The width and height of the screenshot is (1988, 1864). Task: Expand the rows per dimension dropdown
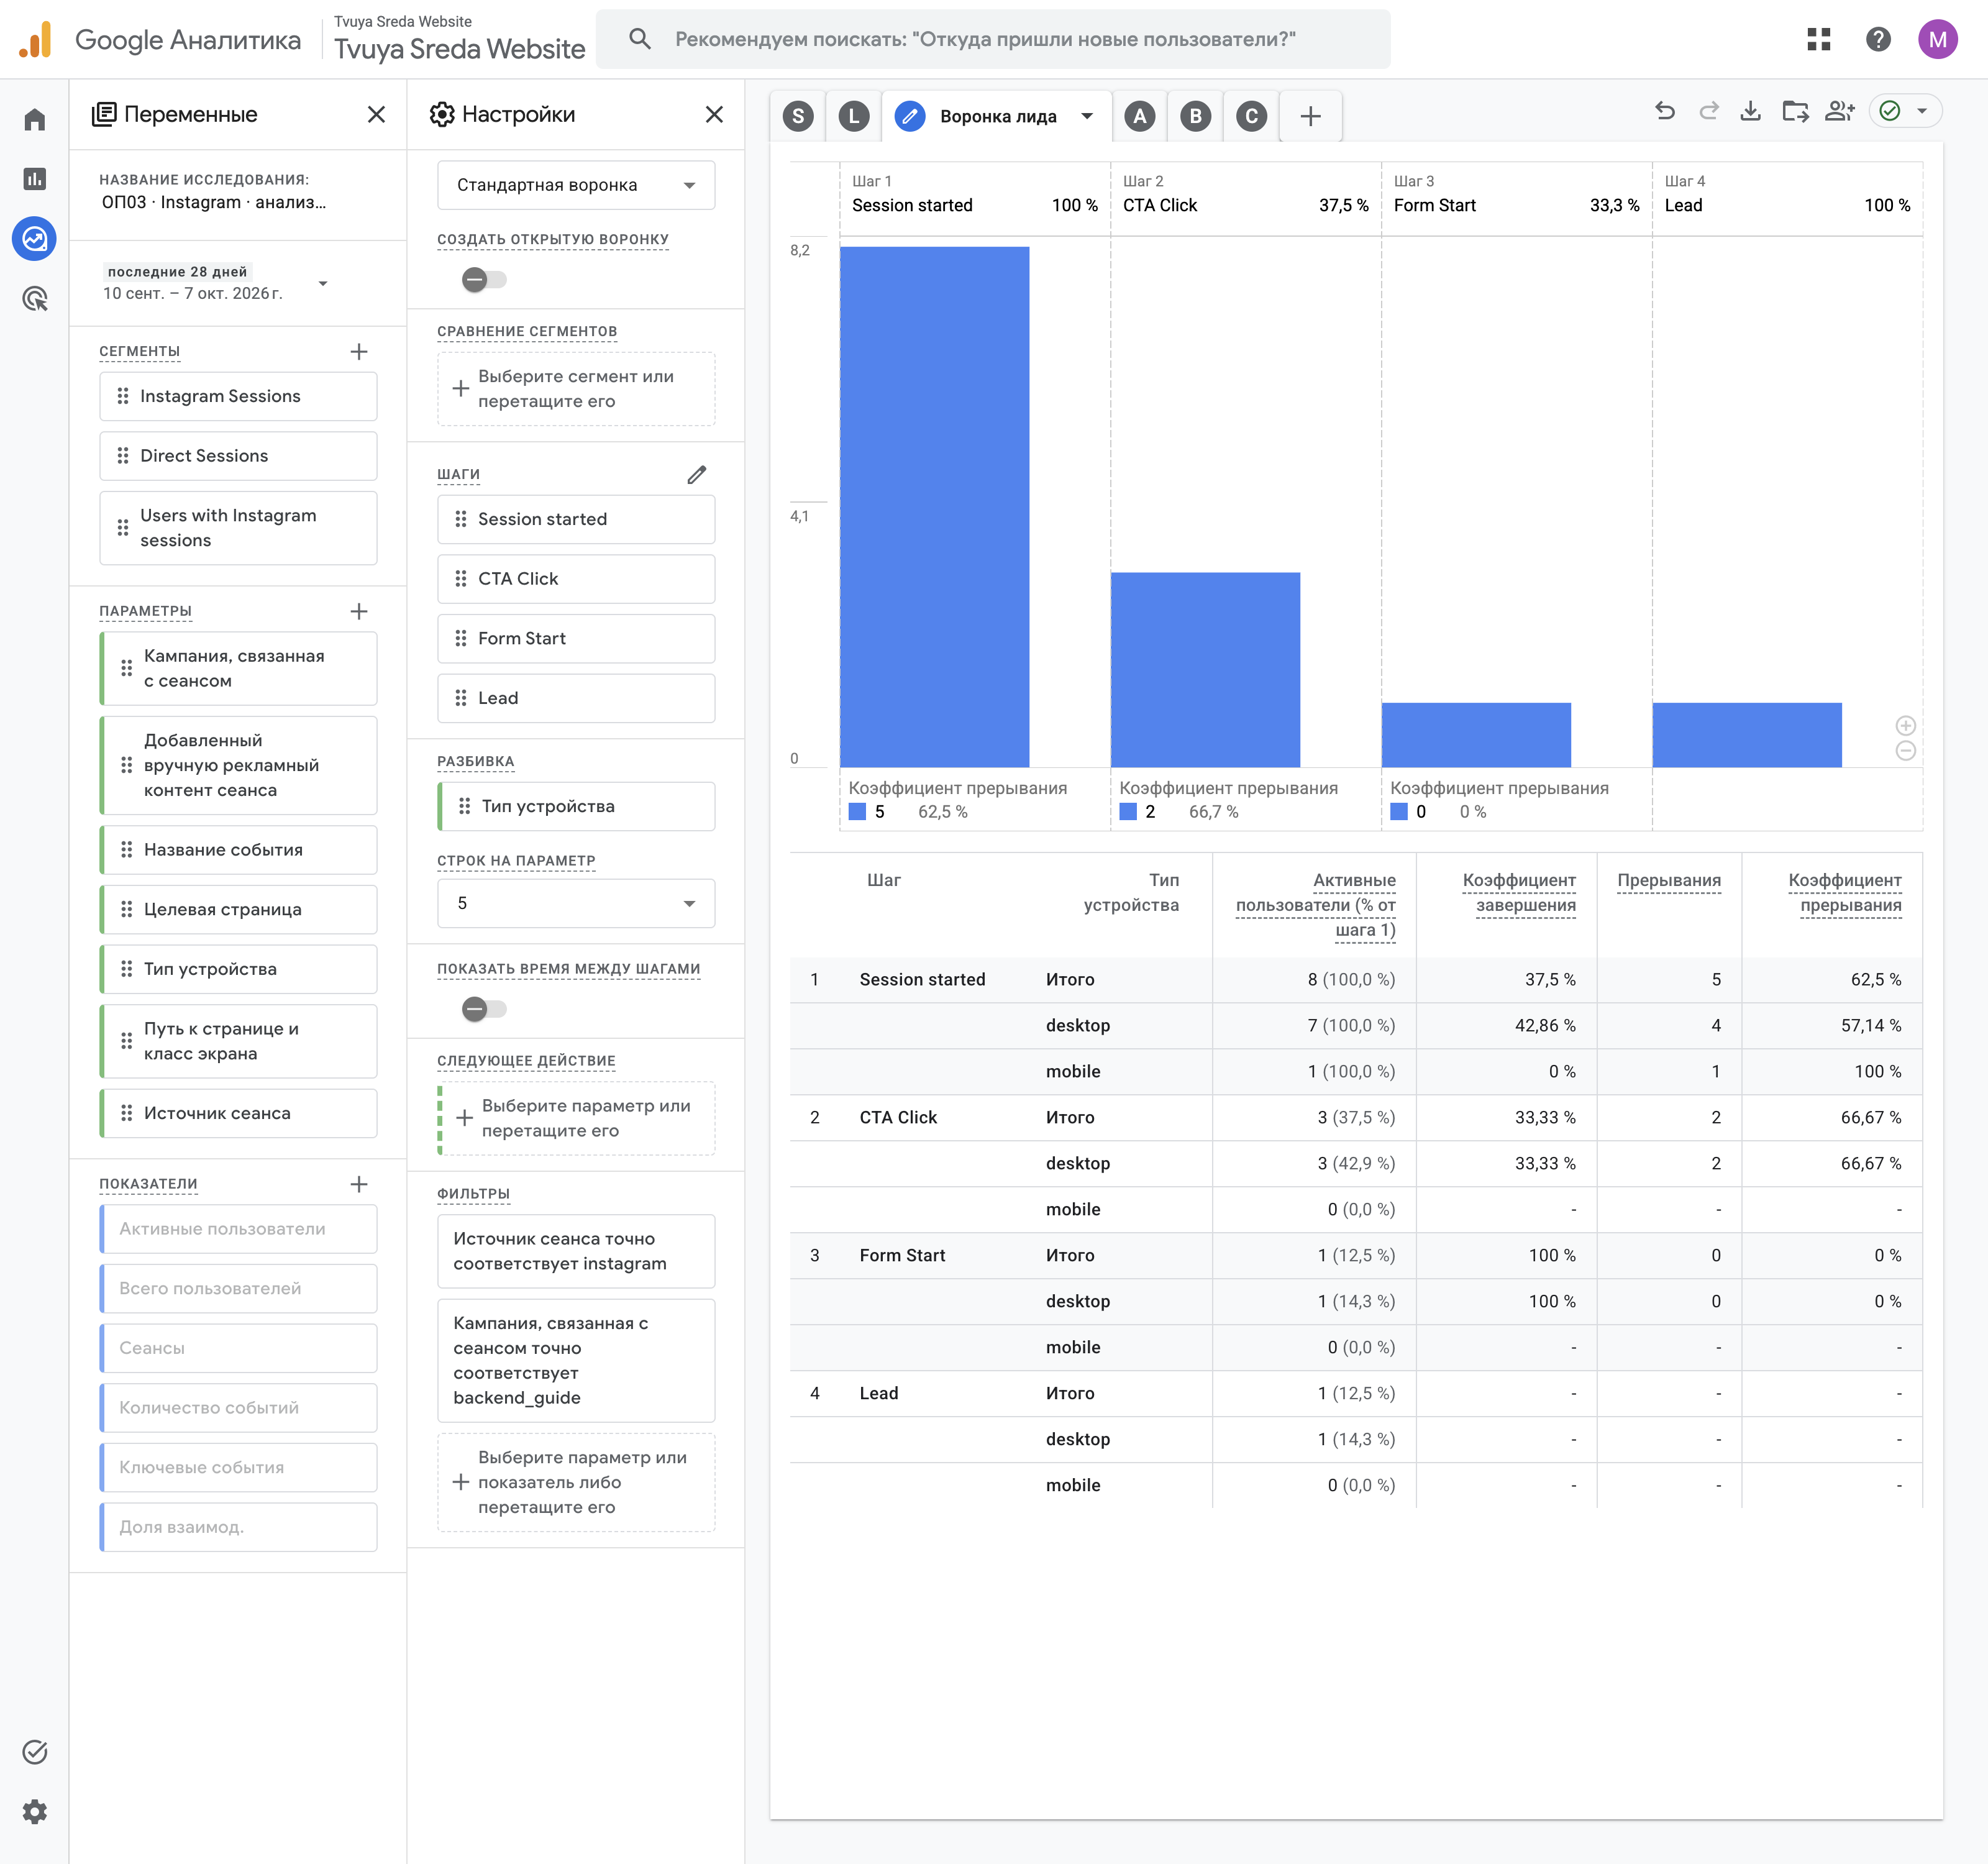pyautogui.click(x=576, y=903)
